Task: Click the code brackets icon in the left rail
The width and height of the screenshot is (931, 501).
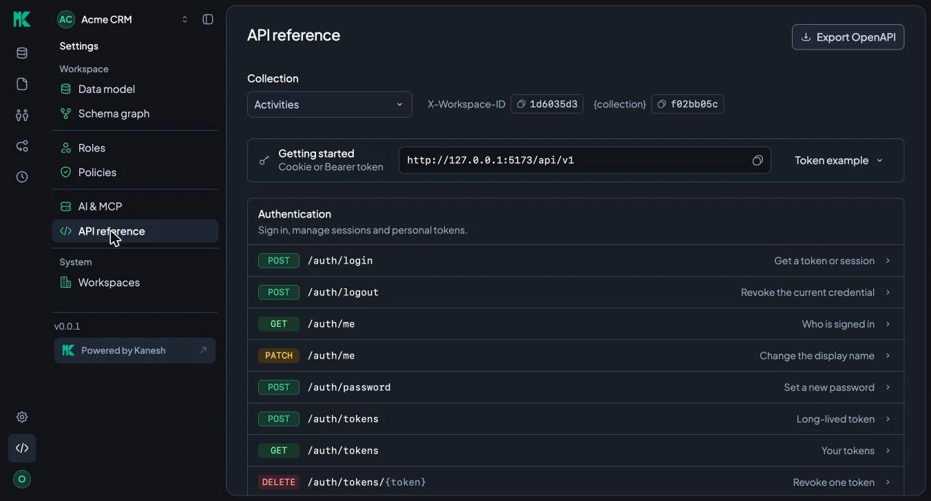Action: (22, 448)
